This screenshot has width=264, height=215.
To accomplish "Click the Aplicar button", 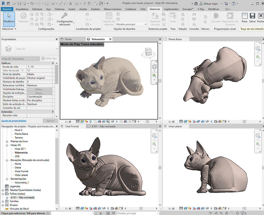I will [x=50, y=121].
